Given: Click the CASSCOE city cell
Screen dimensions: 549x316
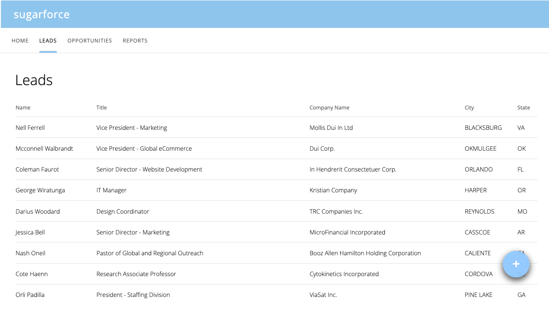Looking at the screenshot, I should (x=478, y=232).
